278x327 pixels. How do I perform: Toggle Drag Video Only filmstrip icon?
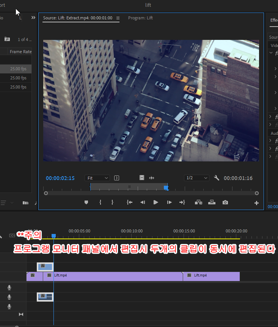point(141,178)
